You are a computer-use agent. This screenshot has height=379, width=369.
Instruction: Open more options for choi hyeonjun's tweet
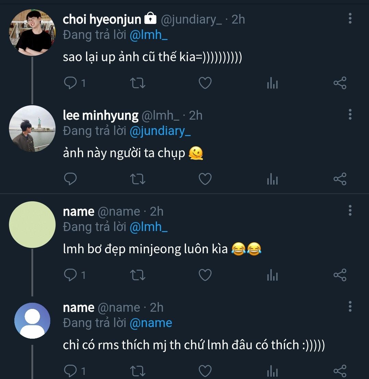(x=350, y=18)
